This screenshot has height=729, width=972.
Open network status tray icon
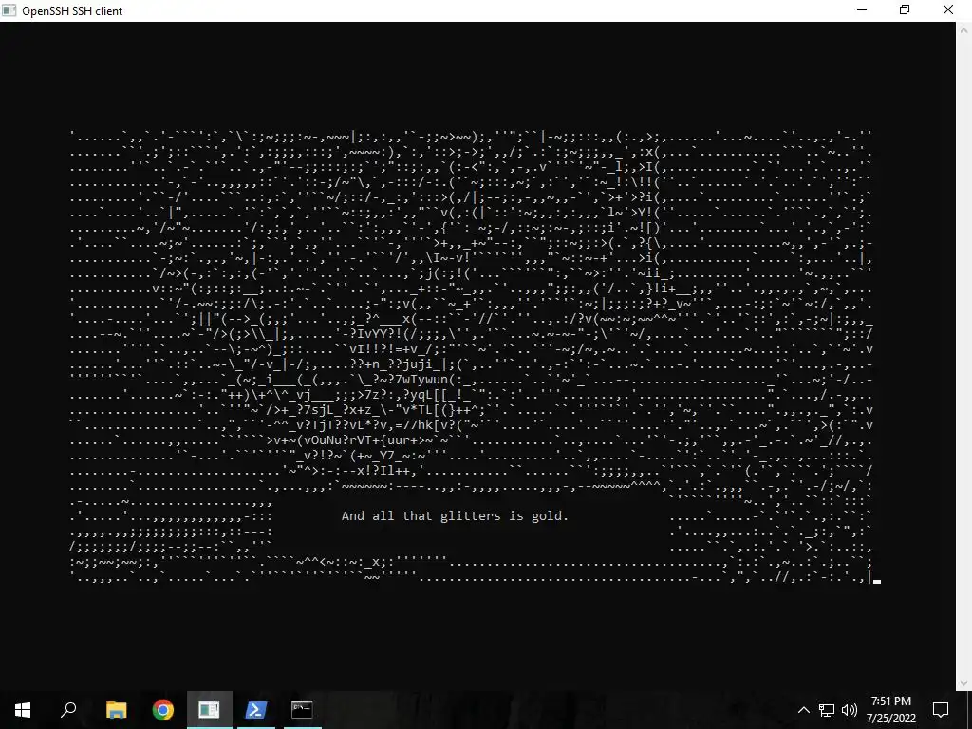(827, 710)
